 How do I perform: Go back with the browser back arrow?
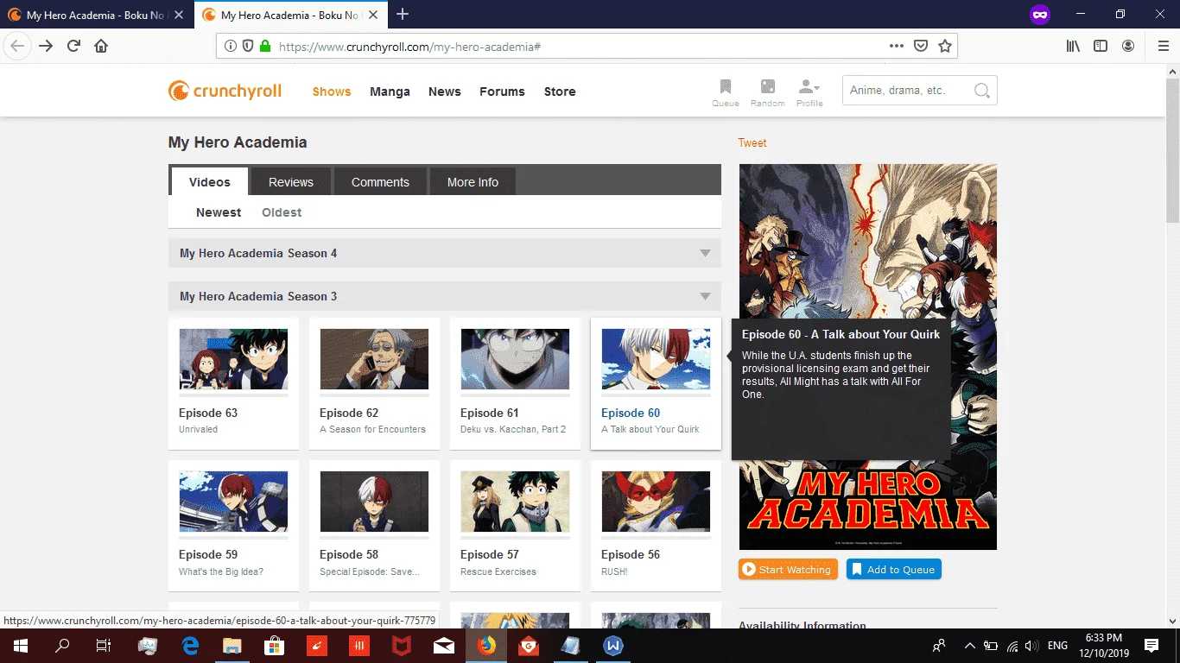(x=17, y=46)
